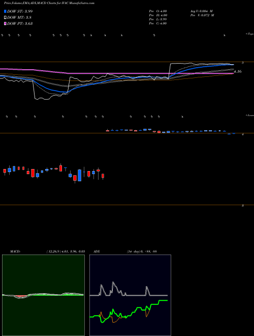The height and width of the screenshot is (336, 254).
Task: Click the blue DOW ST legend swatch
Action: pyautogui.click(x=5, y=11)
